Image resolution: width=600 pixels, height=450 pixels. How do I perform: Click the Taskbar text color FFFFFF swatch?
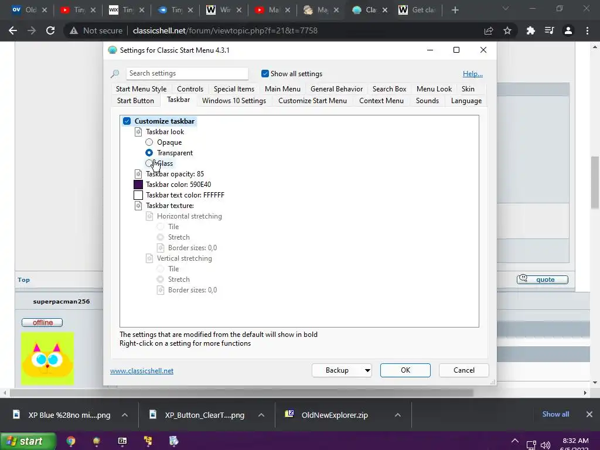click(138, 195)
